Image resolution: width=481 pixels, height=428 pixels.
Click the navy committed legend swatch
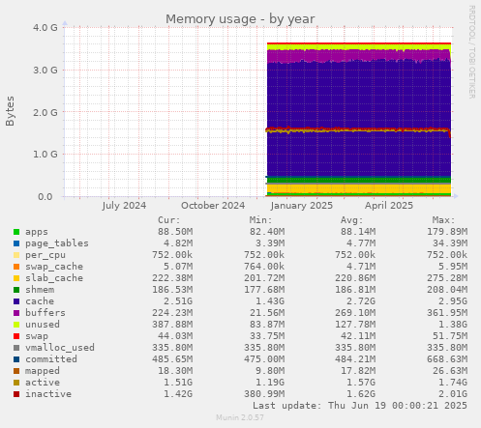16,359
